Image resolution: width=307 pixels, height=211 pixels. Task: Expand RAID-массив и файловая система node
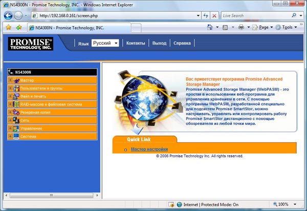(10, 104)
